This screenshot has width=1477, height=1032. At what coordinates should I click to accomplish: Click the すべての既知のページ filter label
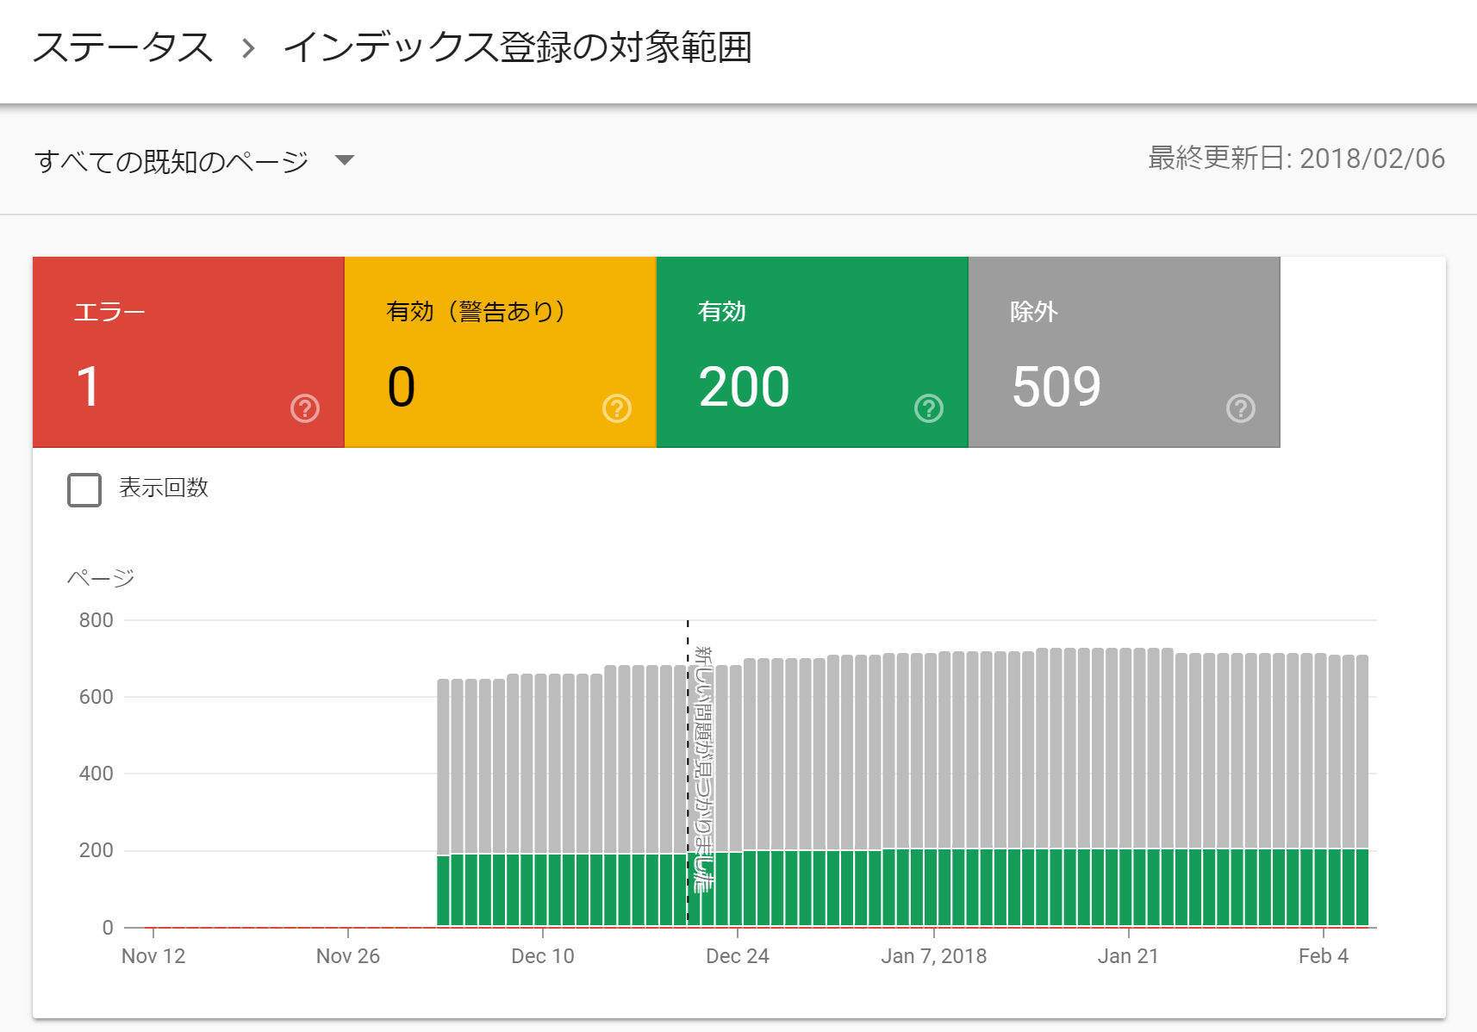tap(171, 161)
